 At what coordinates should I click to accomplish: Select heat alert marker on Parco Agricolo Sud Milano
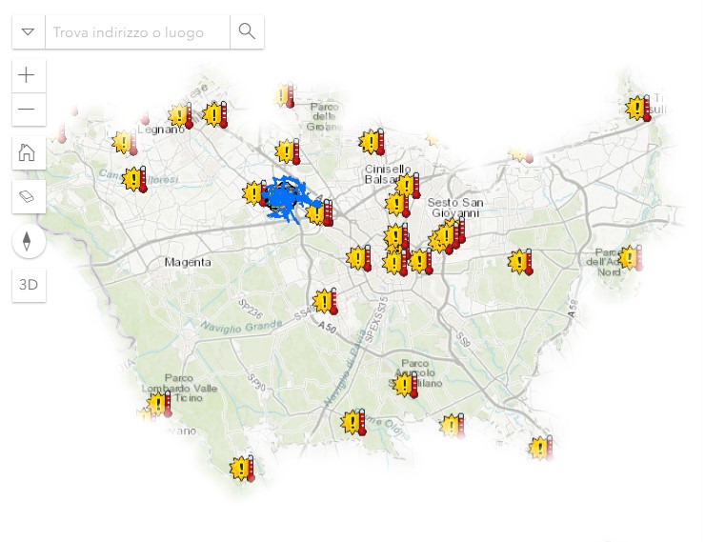pos(406,385)
